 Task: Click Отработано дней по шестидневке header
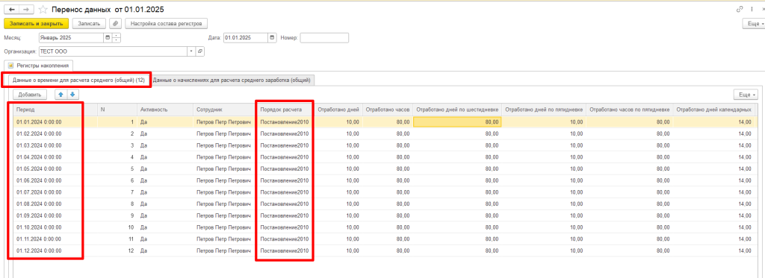coord(457,110)
